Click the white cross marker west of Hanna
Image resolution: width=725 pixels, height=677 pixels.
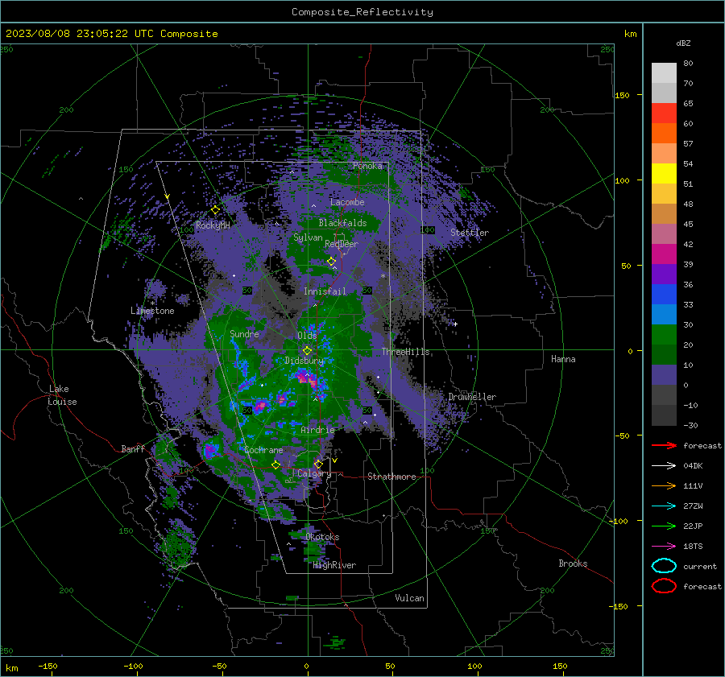pyautogui.click(x=455, y=324)
